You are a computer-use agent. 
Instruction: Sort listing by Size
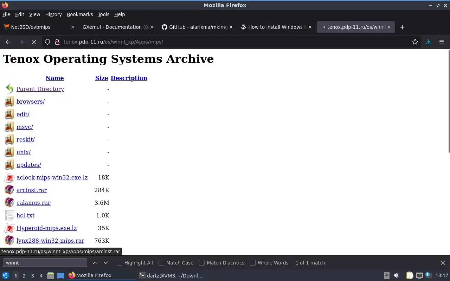pyautogui.click(x=102, y=78)
